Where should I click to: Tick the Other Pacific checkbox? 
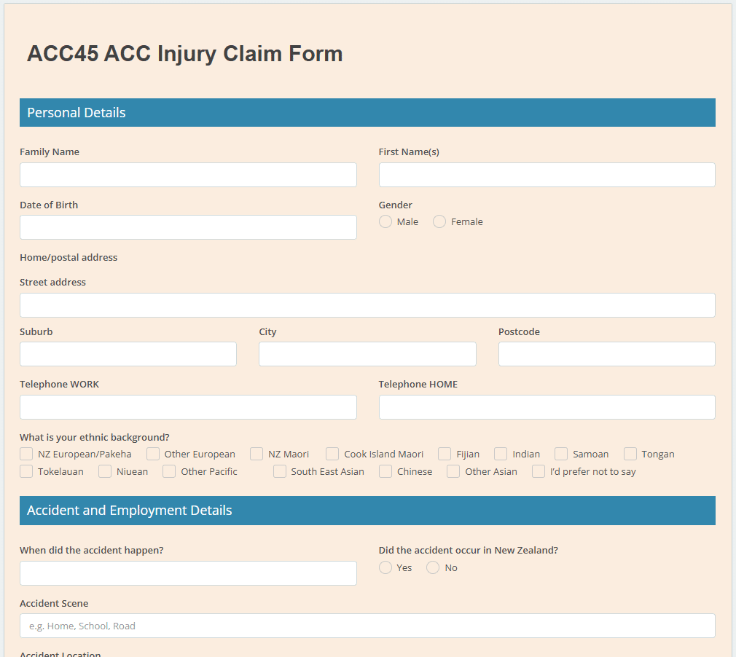[x=169, y=471]
